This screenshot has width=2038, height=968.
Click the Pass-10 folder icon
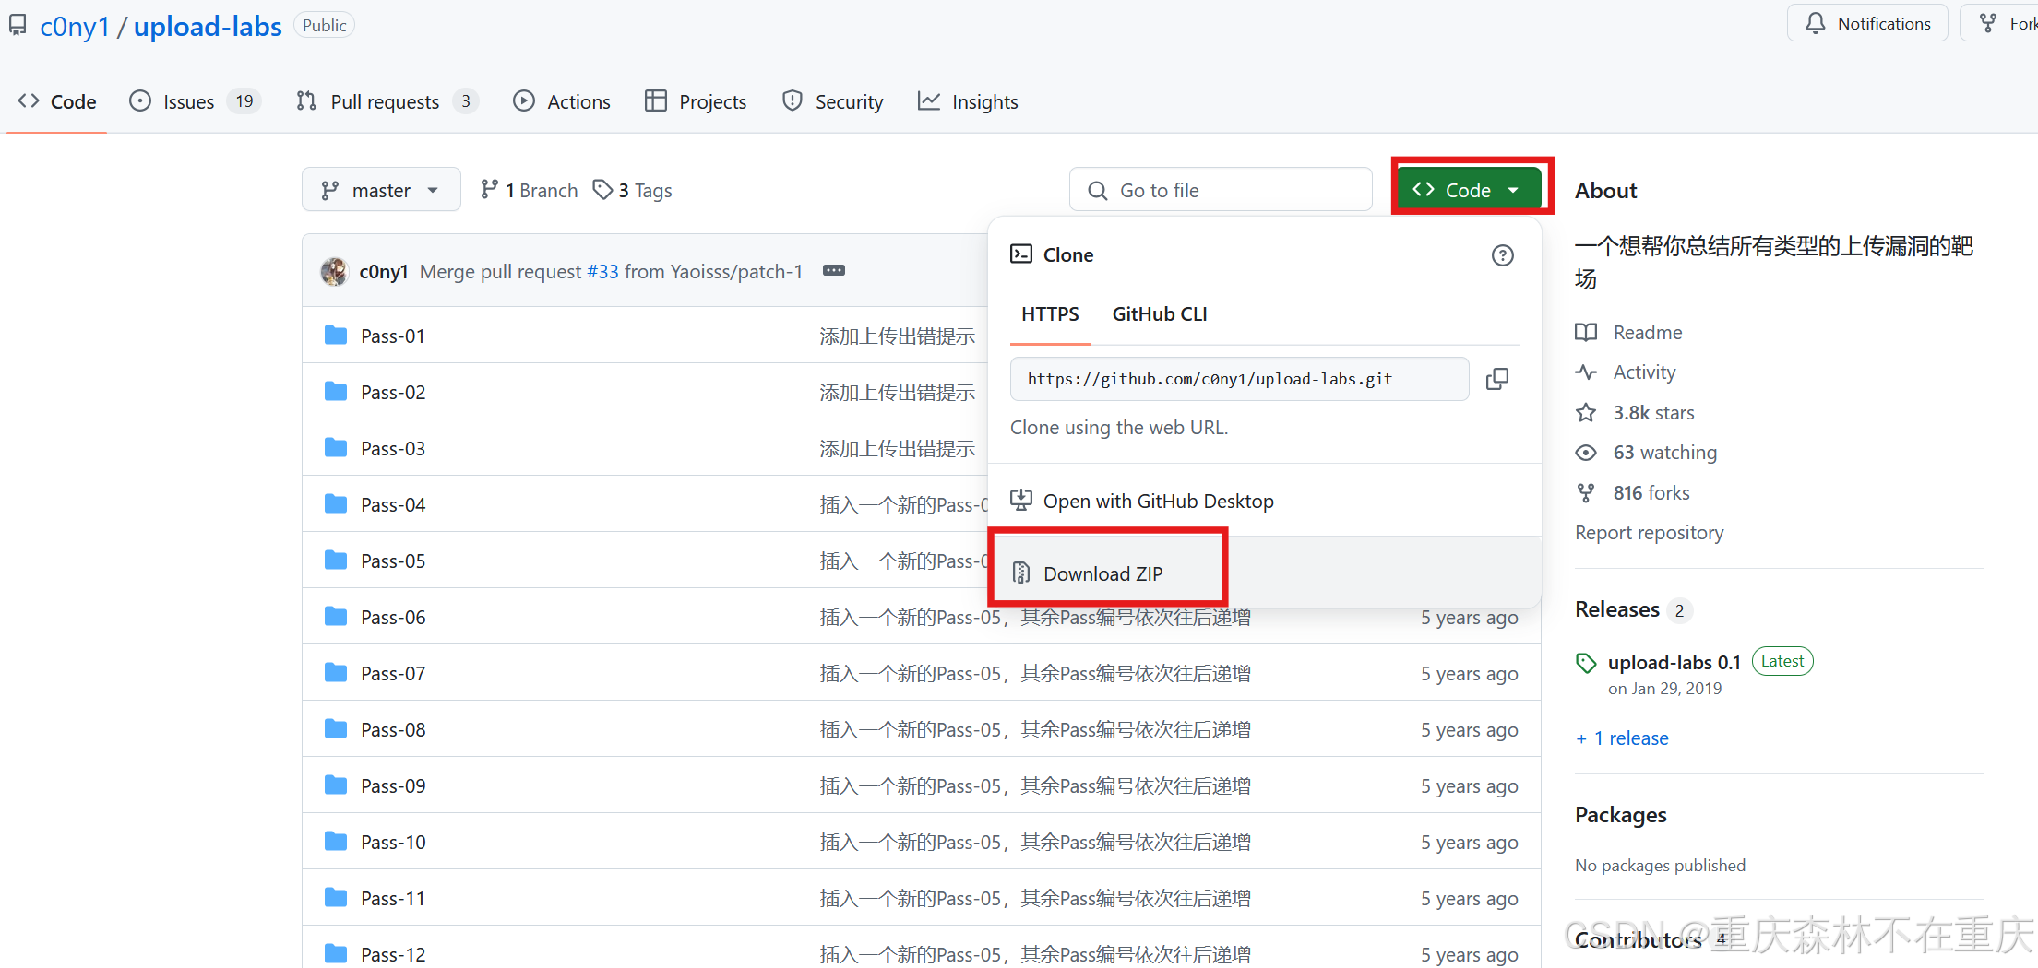click(336, 842)
